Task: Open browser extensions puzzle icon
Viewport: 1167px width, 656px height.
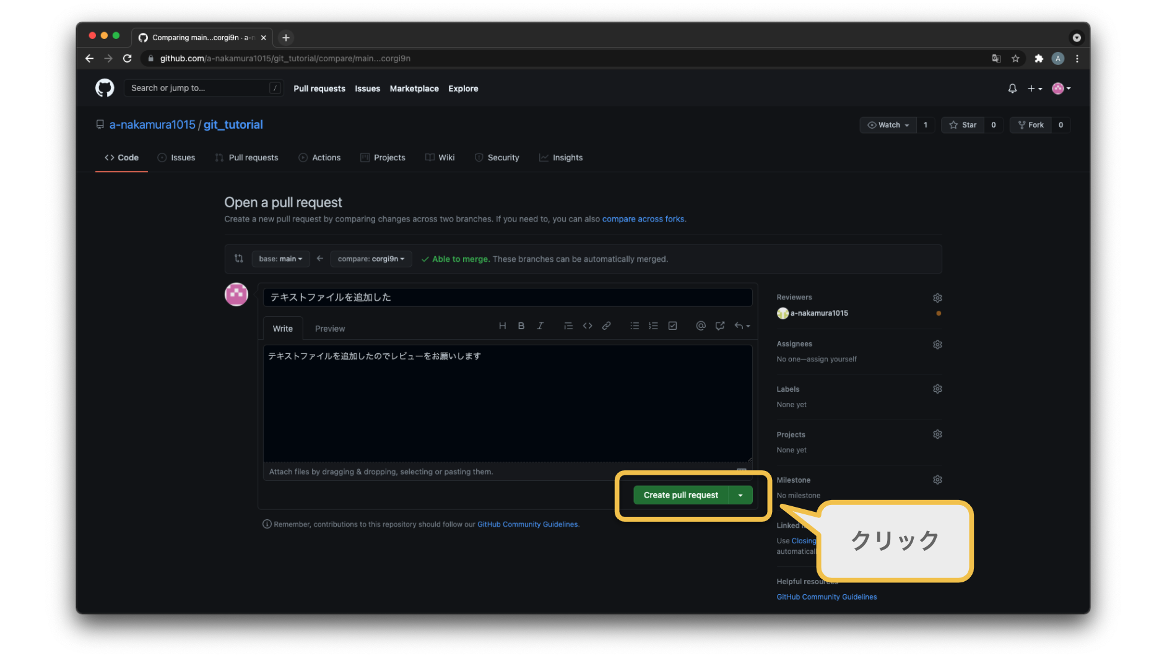Action: pos(1039,58)
